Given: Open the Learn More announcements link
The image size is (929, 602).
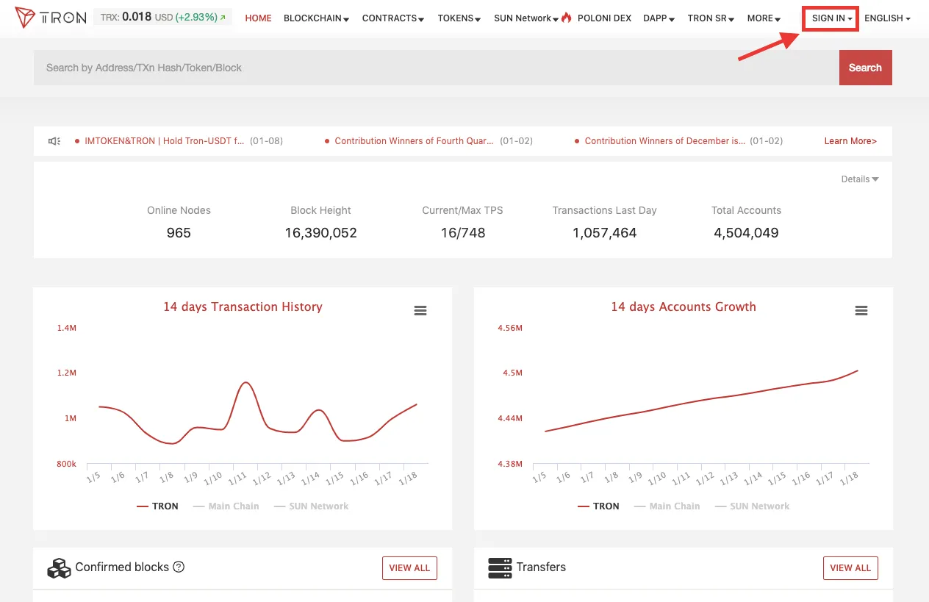Looking at the screenshot, I should coord(850,141).
